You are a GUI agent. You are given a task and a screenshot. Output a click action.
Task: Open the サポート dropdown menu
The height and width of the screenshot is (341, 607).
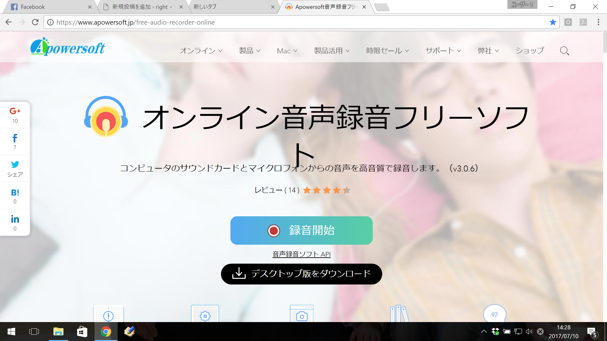tap(443, 51)
